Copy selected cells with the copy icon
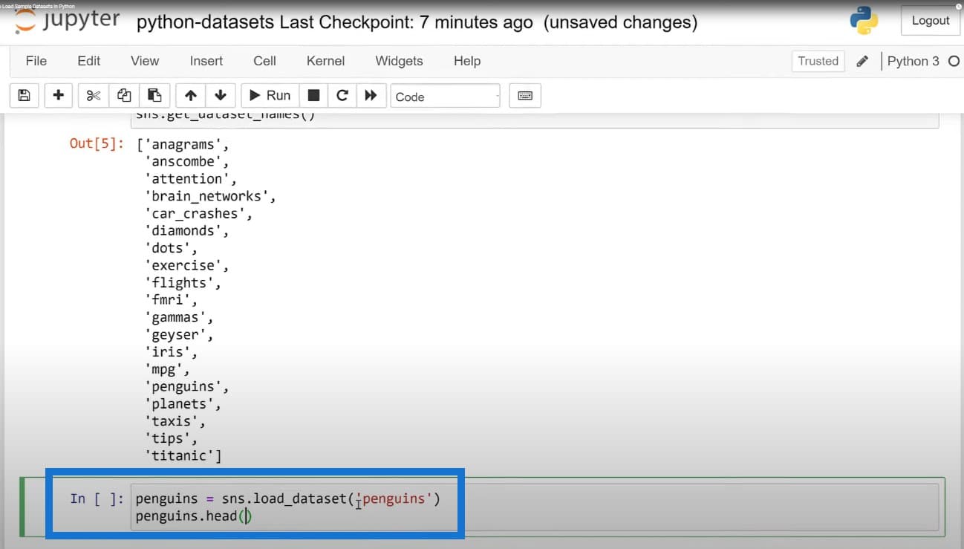The width and height of the screenshot is (964, 549). (124, 95)
